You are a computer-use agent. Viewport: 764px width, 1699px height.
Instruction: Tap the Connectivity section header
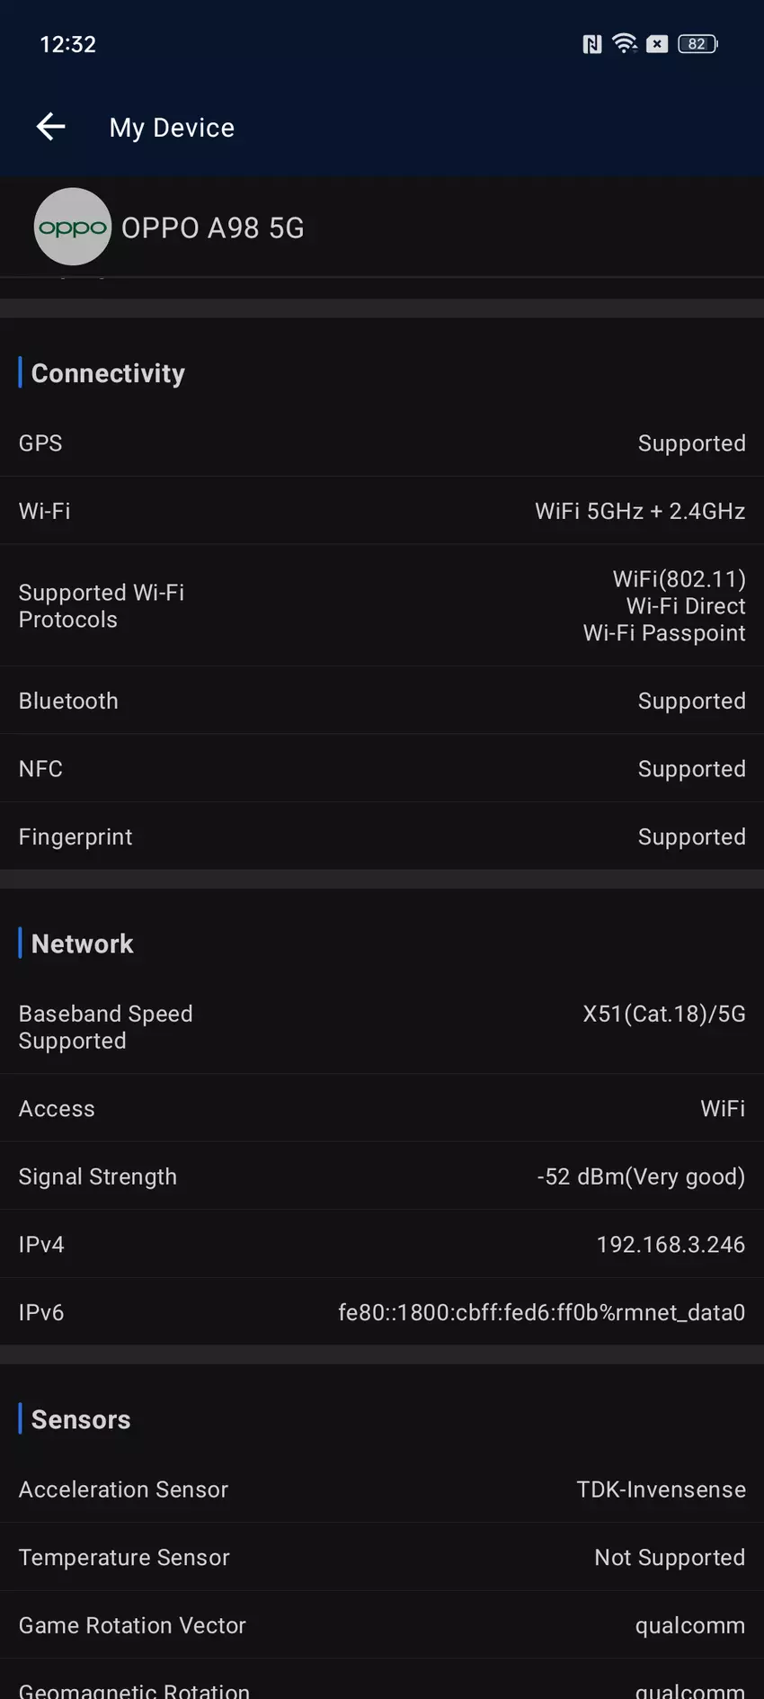pyautogui.click(x=108, y=373)
